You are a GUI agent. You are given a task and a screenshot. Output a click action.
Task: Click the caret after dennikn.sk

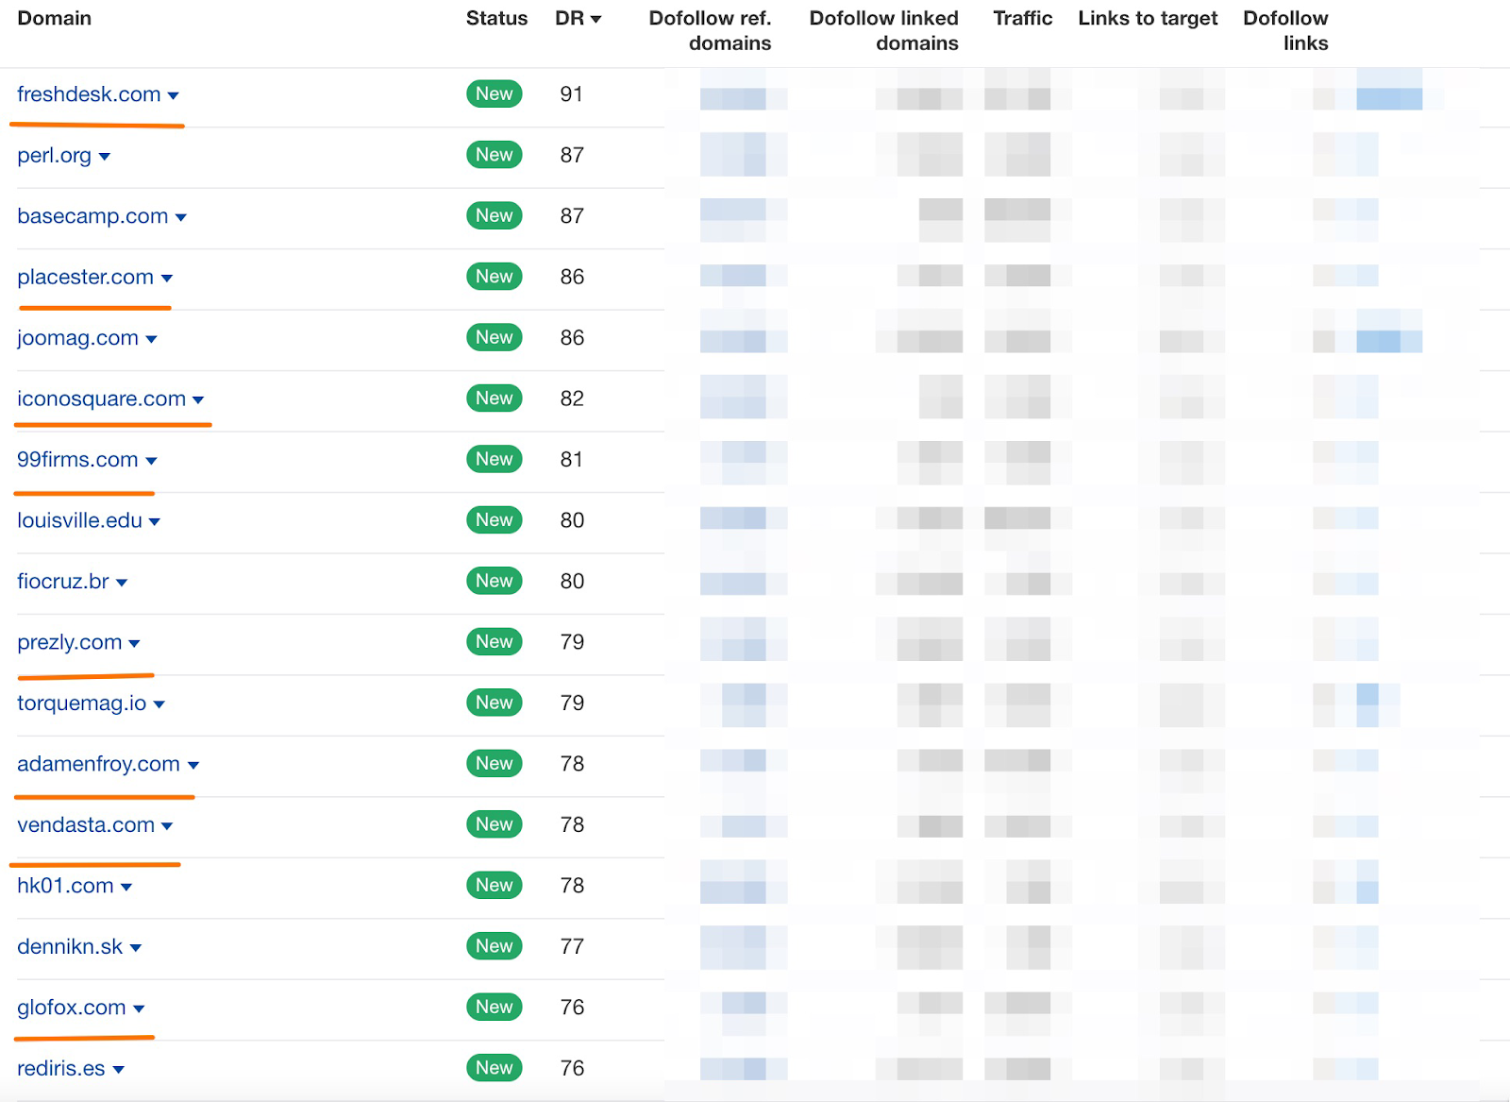pyautogui.click(x=136, y=948)
